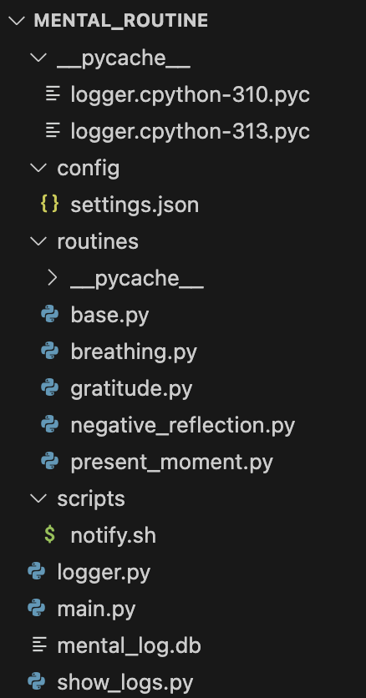Click the Python icon beside logger.py
Viewport: 366px width, 698px height.
[x=37, y=572]
